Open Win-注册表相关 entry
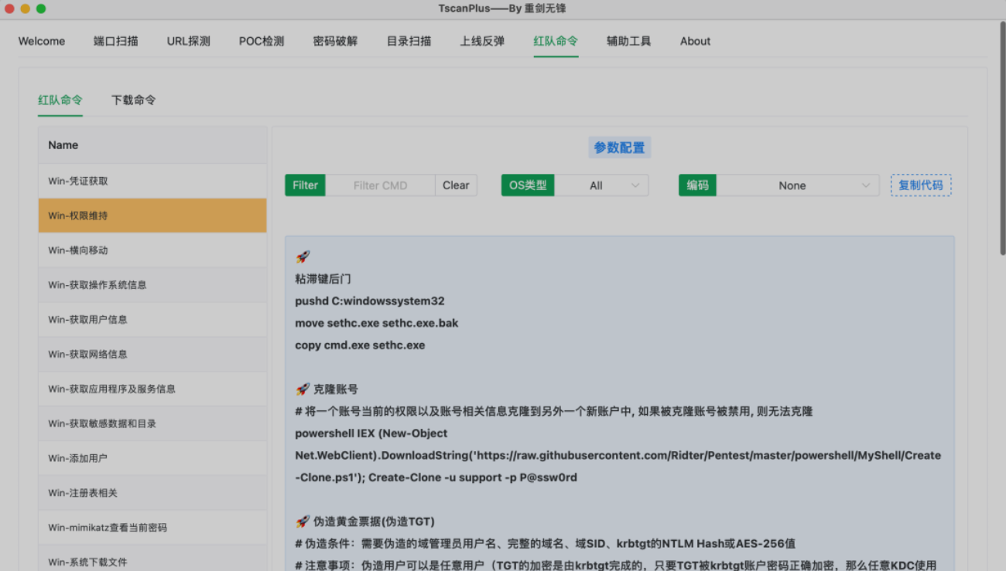 click(x=152, y=493)
